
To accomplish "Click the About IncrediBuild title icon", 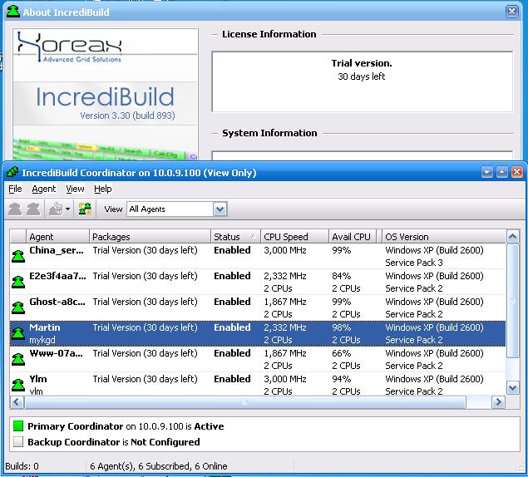I will point(13,12).
